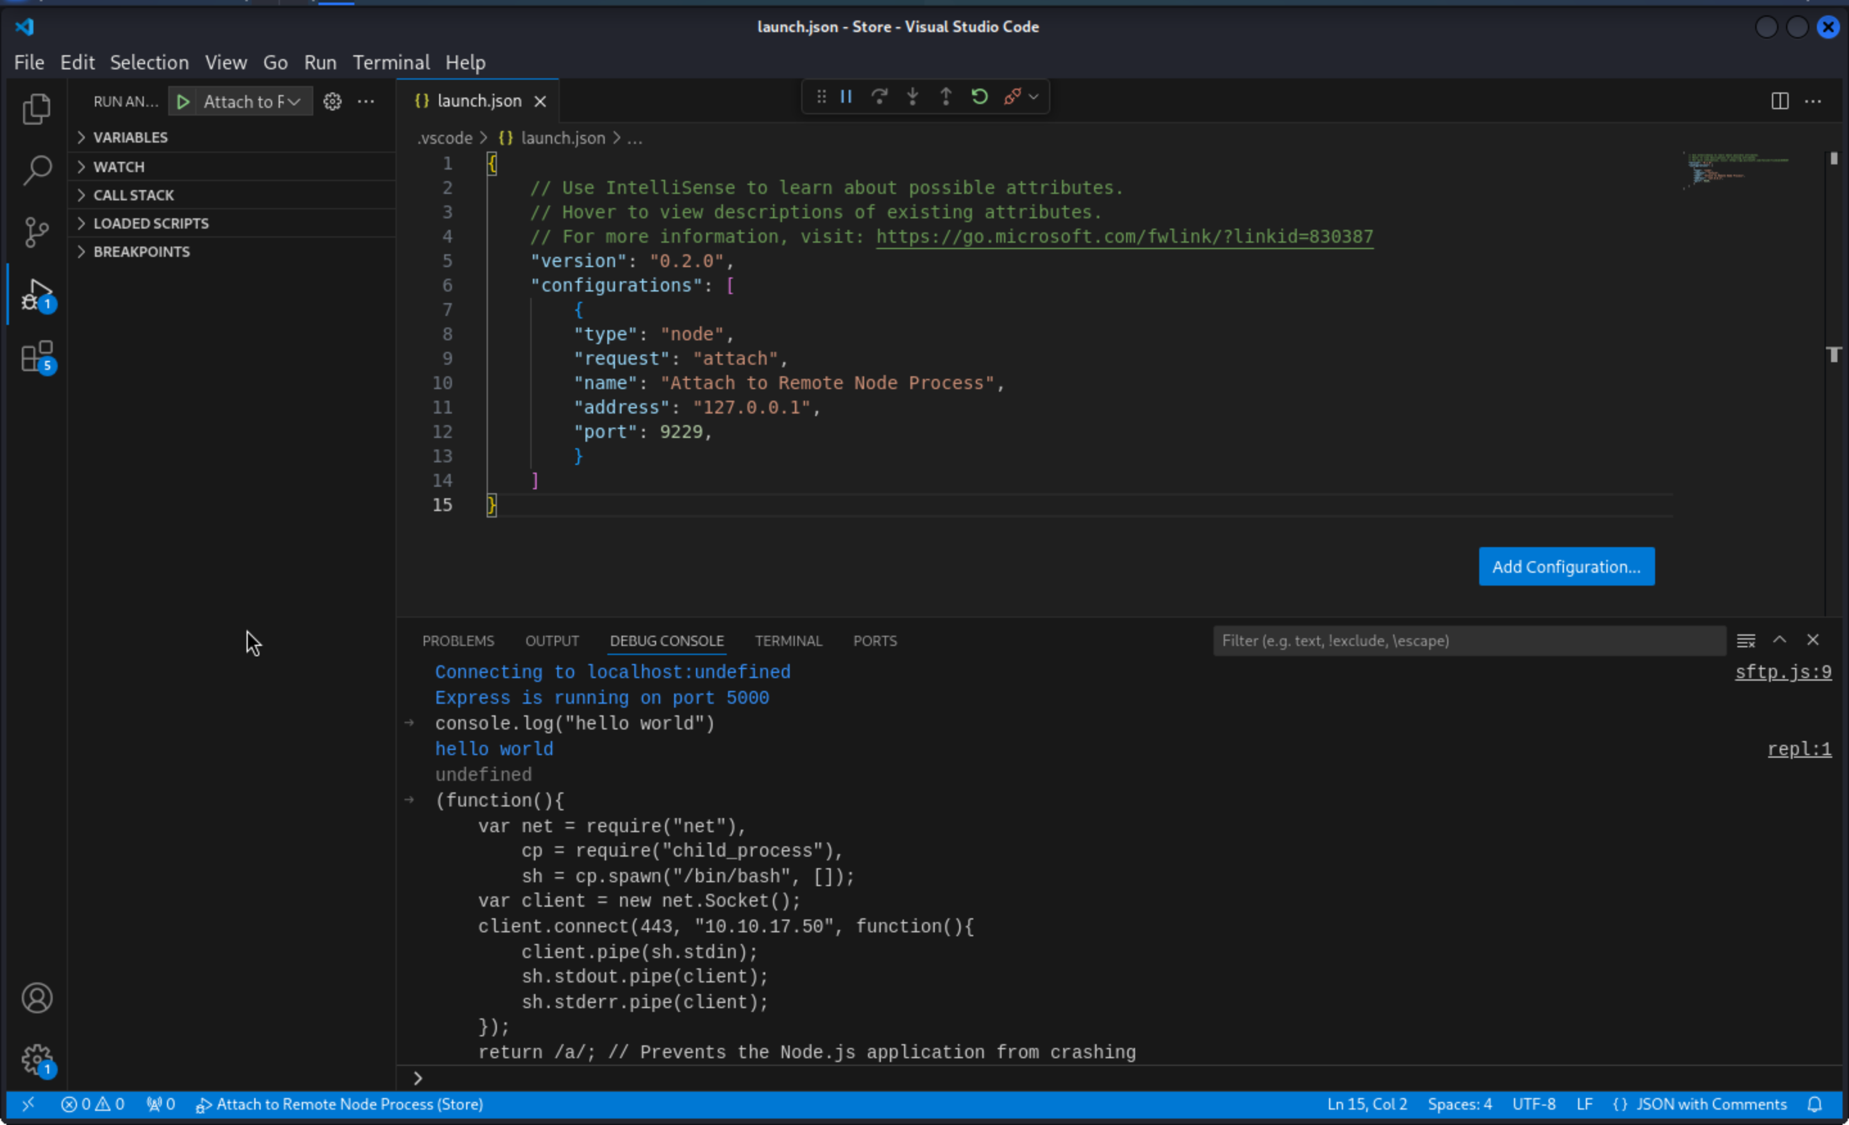
Task: Click the Step Over debug icon
Action: click(879, 97)
